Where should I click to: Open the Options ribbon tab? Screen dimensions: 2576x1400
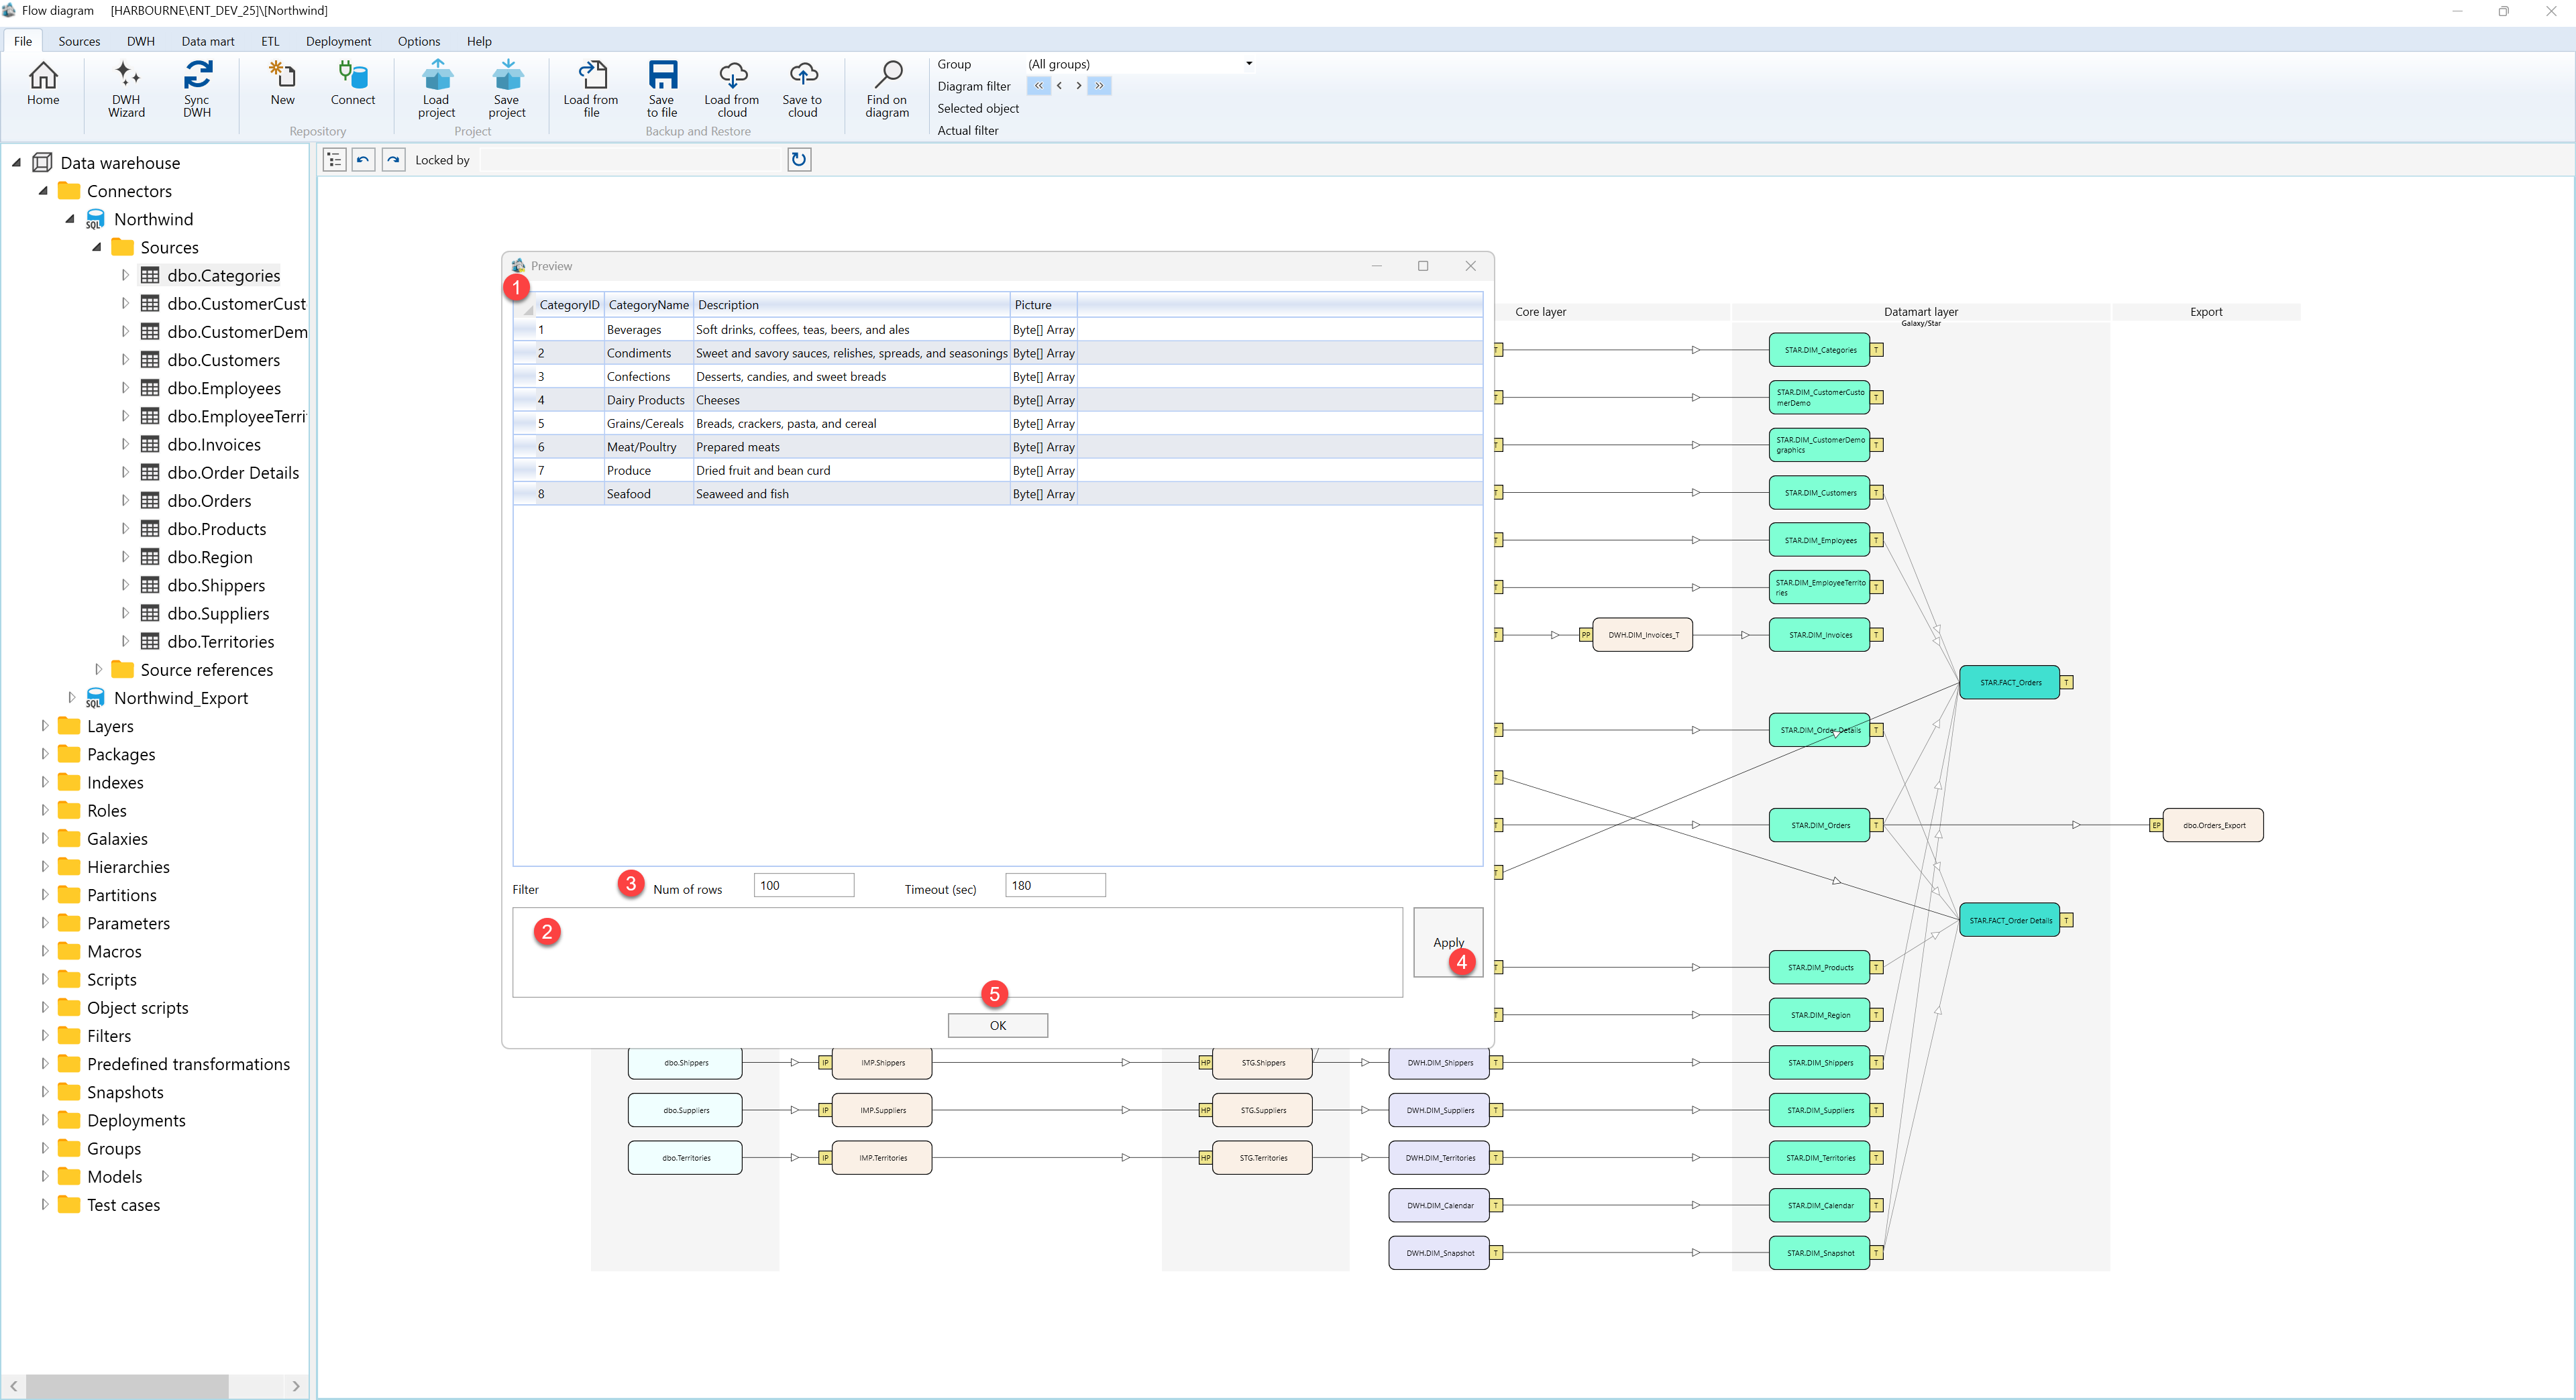tap(419, 41)
